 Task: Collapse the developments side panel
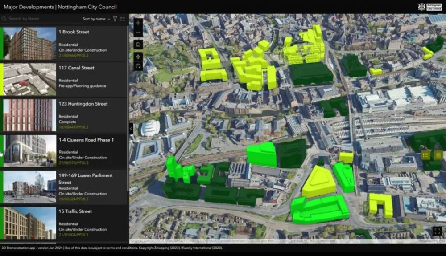[x=131, y=129]
